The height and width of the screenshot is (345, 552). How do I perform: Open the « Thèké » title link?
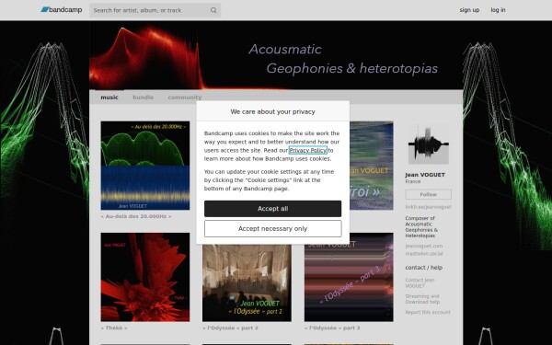(x=114, y=328)
